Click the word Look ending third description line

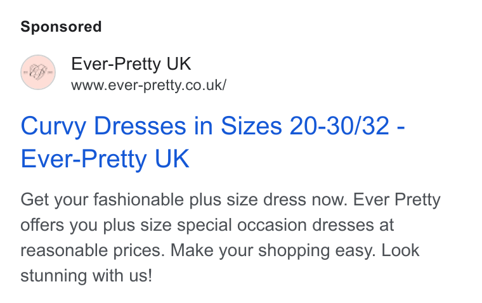tap(400, 250)
